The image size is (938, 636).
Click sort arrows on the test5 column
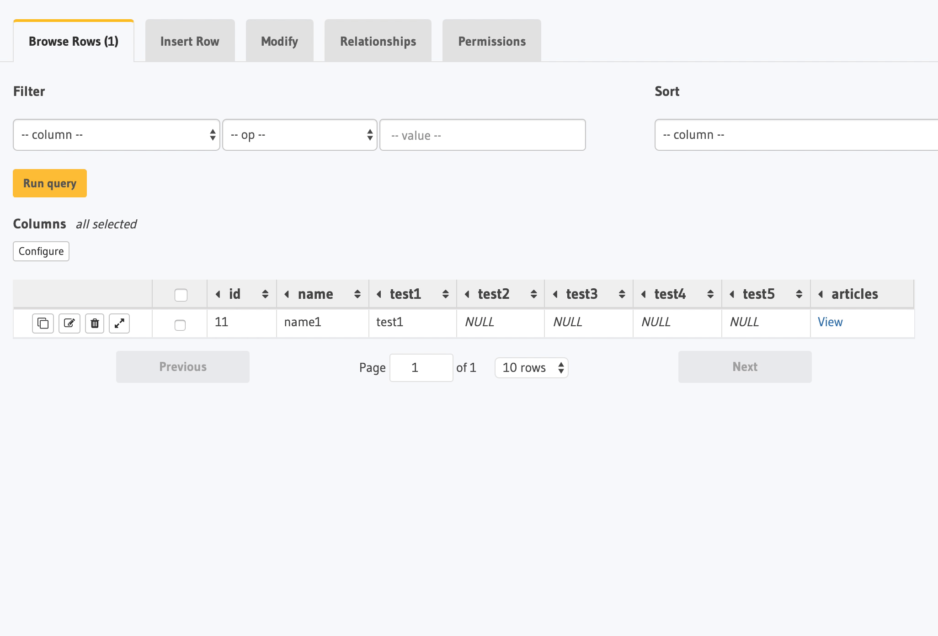coord(799,294)
